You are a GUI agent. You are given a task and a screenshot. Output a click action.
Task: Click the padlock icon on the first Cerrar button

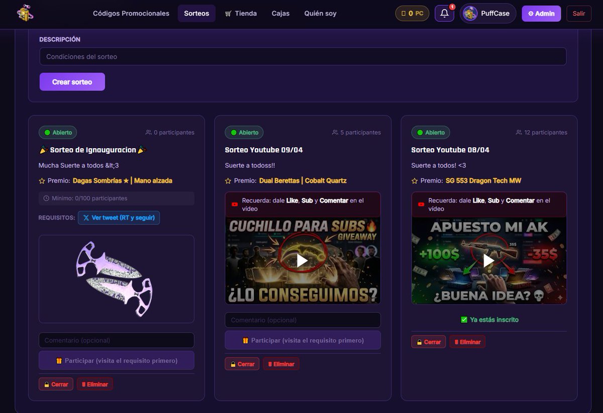tap(47, 384)
